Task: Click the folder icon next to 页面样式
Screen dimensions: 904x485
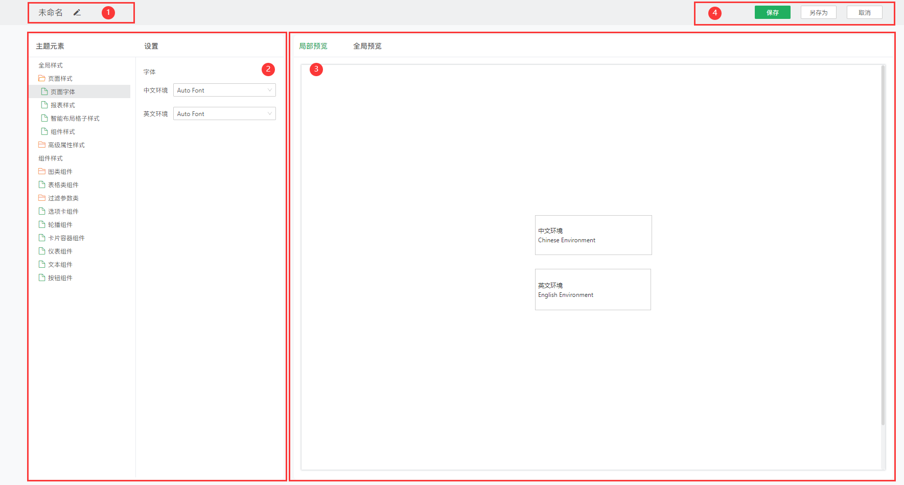Action: pos(42,79)
